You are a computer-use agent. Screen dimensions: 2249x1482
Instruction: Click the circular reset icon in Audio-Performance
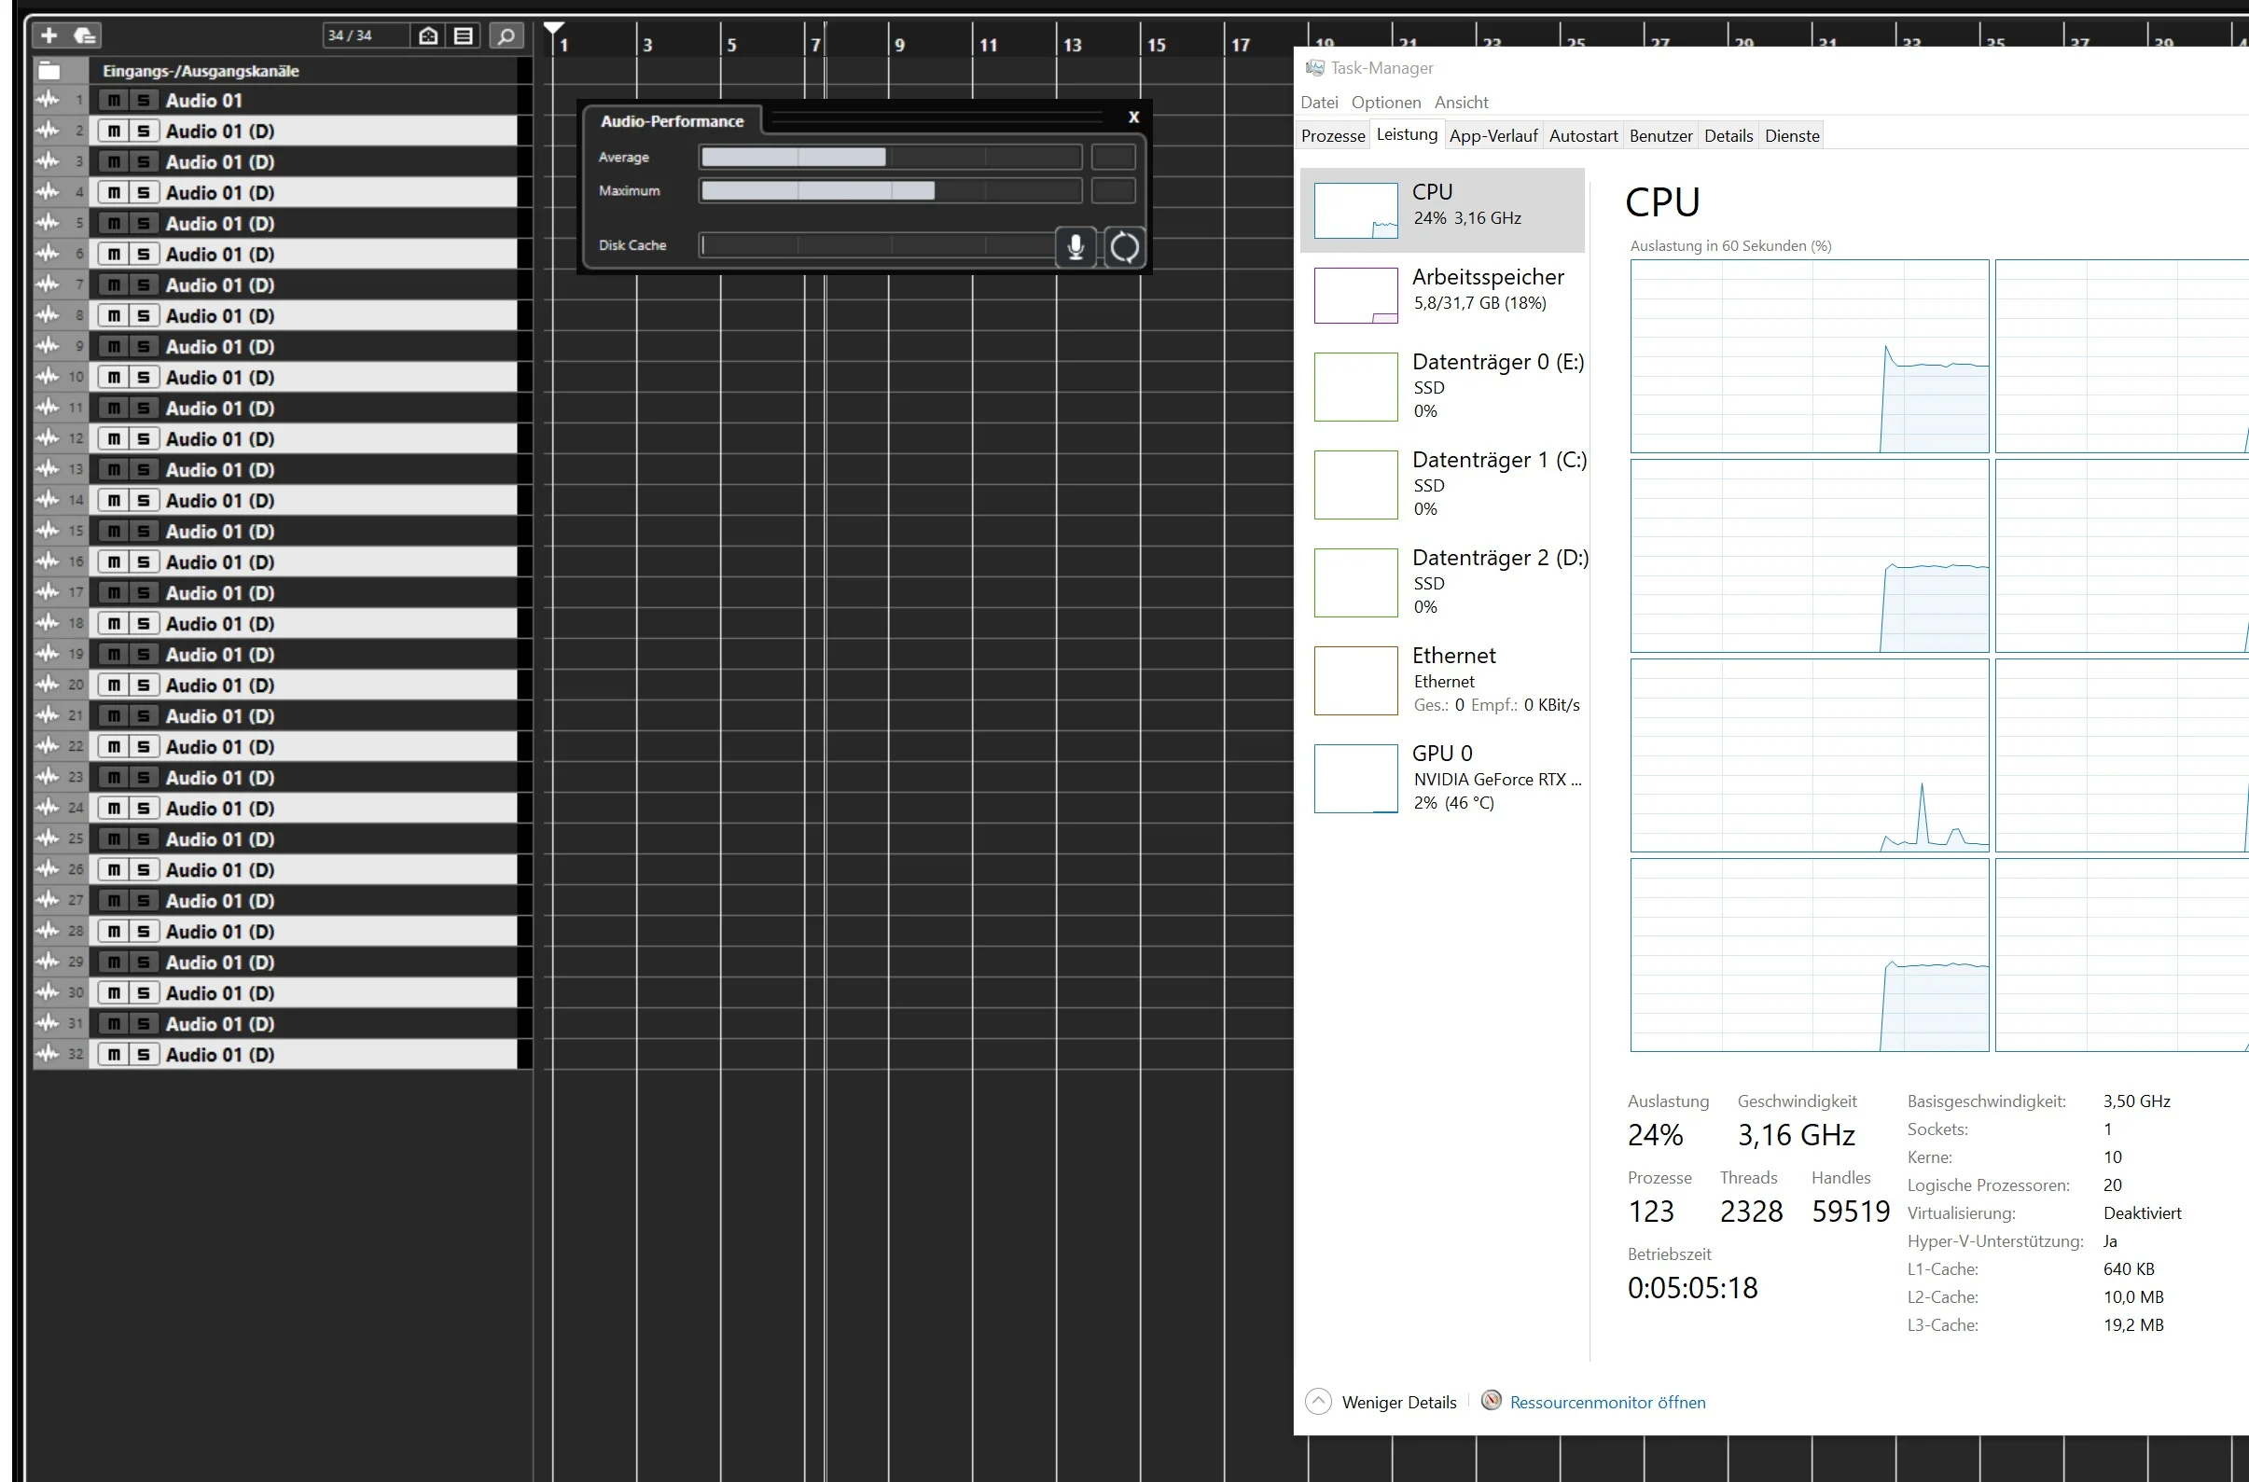(x=1124, y=246)
